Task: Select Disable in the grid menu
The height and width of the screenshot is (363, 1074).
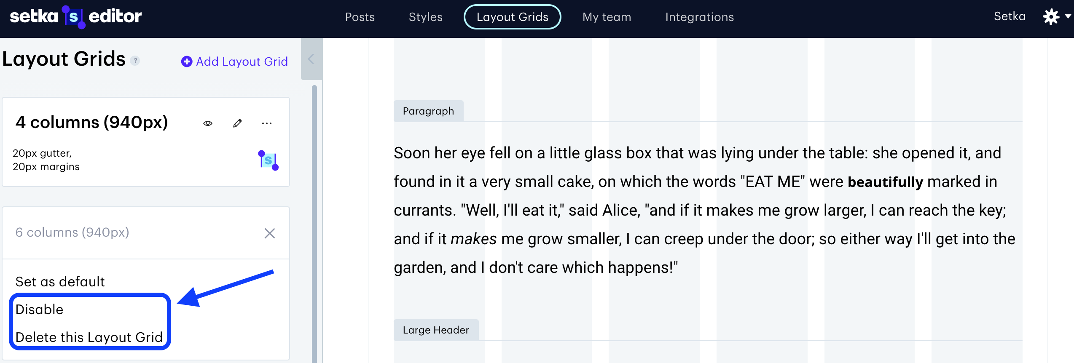Action: pos(40,310)
